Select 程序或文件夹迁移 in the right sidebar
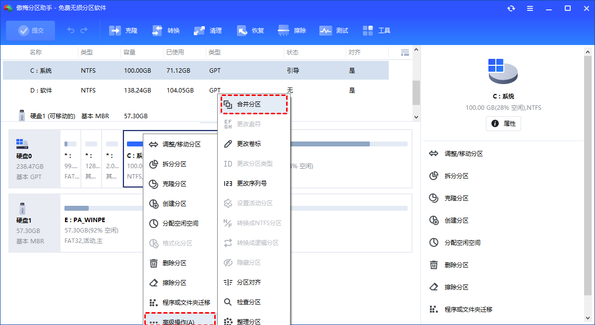This screenshot has height=325, width=595. click(470, 309)
